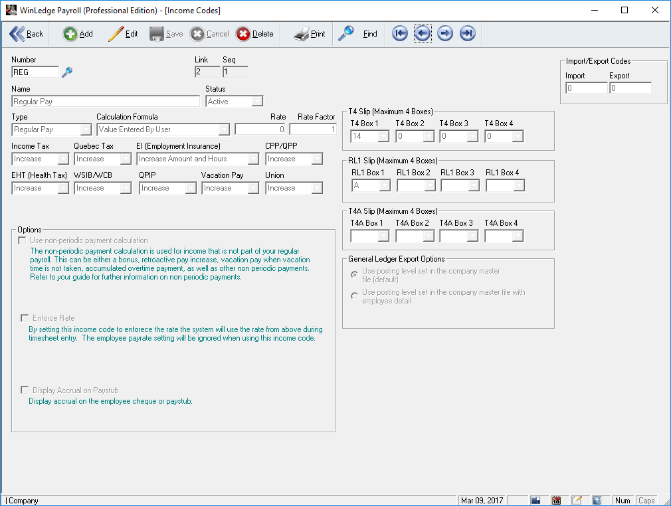Click lookup icon beside Number field
Viewport: 671px width, 506px height.
coord(66,72)
